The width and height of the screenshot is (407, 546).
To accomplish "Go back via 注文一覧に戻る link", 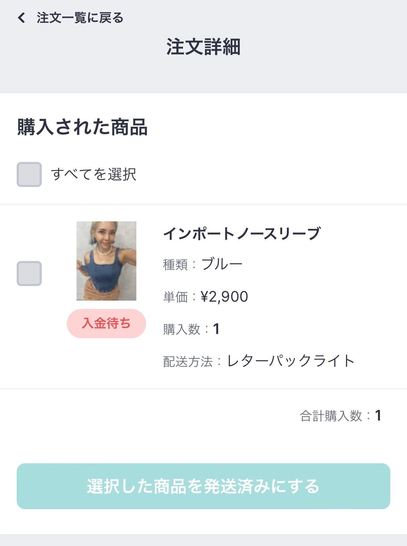I will (80, 18).
